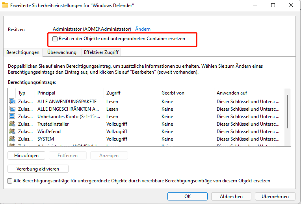This screenshot has width=301, height=204.
Task: Click the ALLE EINGESCHRÄNKTEN entry icon
Action: click(12, 109)
